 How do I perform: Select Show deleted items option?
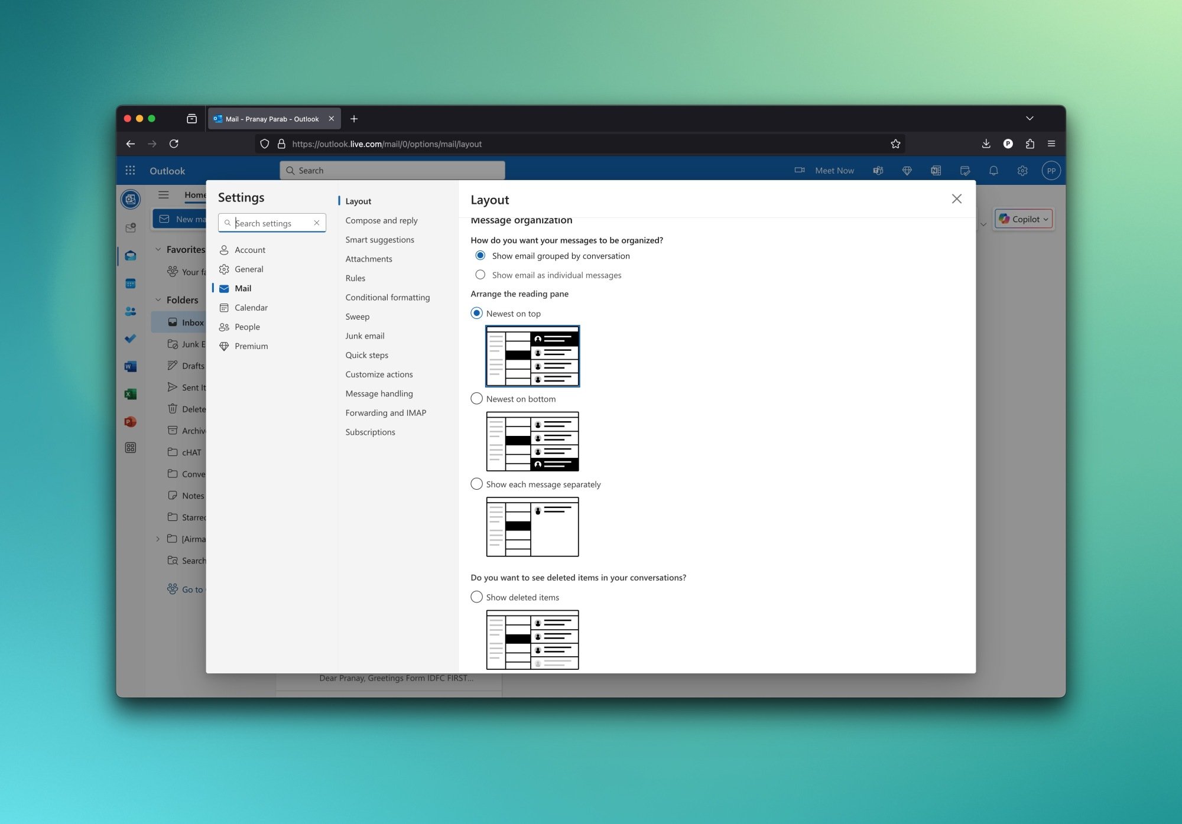tap(476, 597)
